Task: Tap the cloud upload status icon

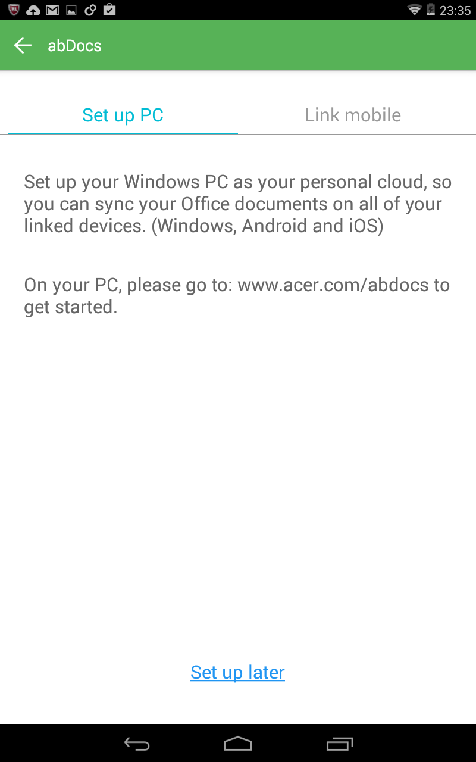Action: [x=33, y=10]
